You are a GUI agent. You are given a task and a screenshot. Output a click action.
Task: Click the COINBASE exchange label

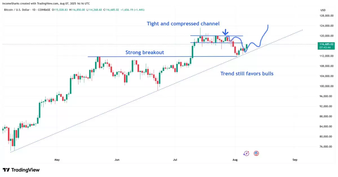44,10
